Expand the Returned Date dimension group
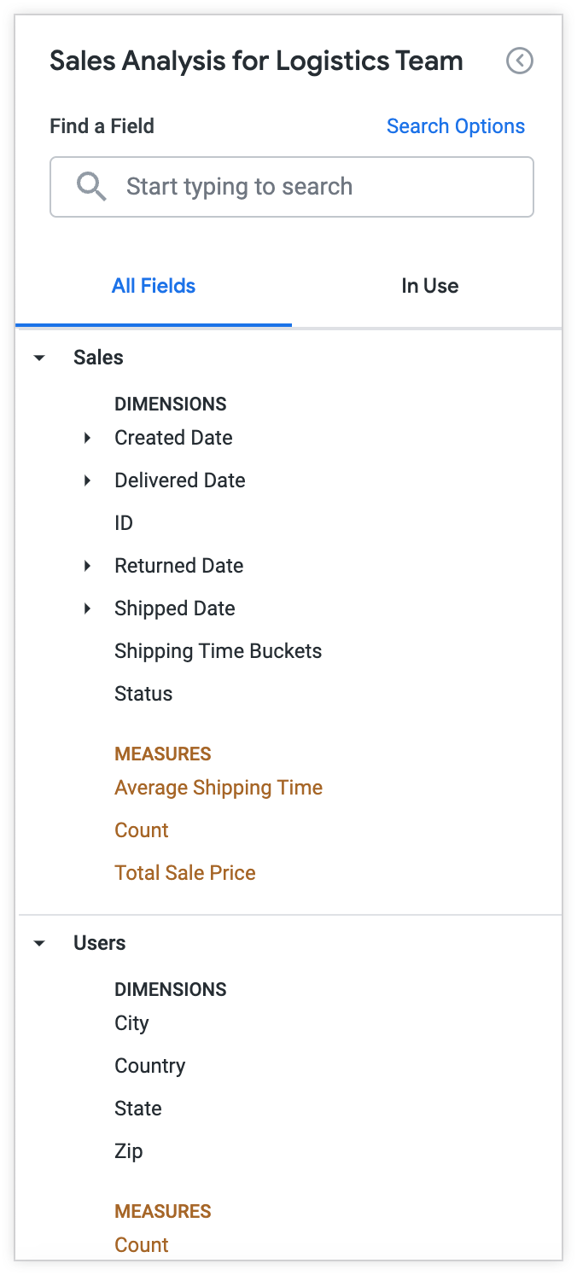Screen dimensions: 577x1275 [87, 566]
